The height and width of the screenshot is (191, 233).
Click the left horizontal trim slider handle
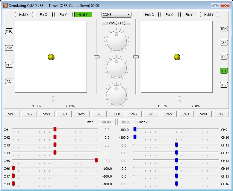(54, 99)
